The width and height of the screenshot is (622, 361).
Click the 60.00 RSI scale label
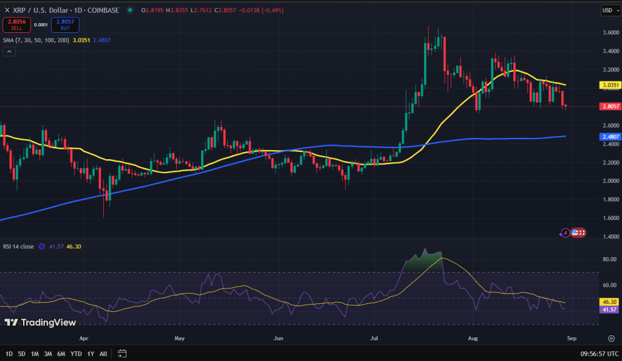(609, 285)
